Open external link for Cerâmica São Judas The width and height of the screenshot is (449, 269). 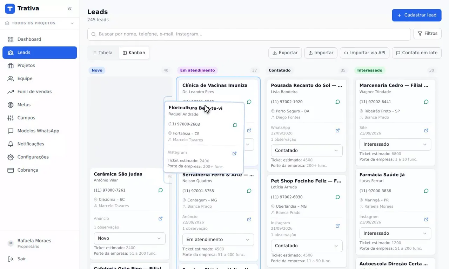coord(161,219)
